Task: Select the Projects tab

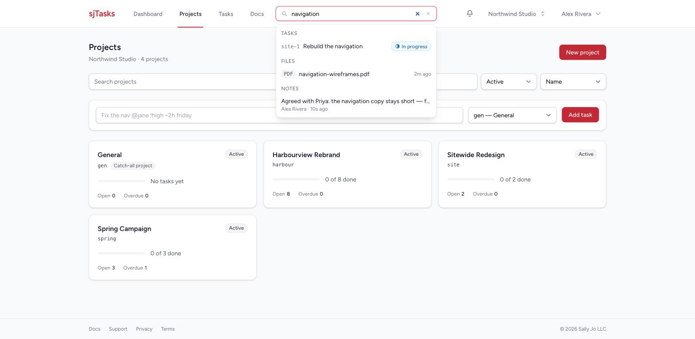Action: (191, 14)
